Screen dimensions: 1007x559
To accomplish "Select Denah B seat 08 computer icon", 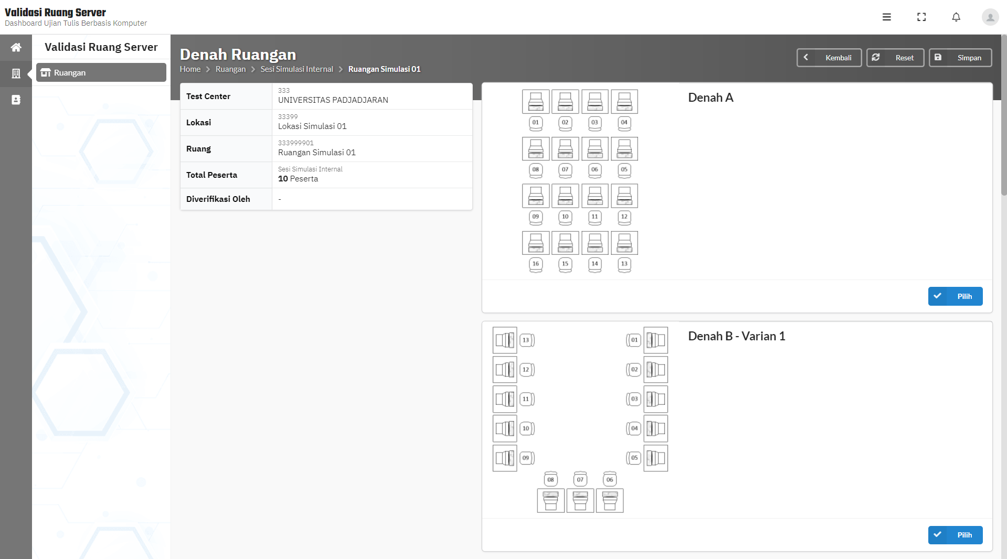I will [551, 501].
